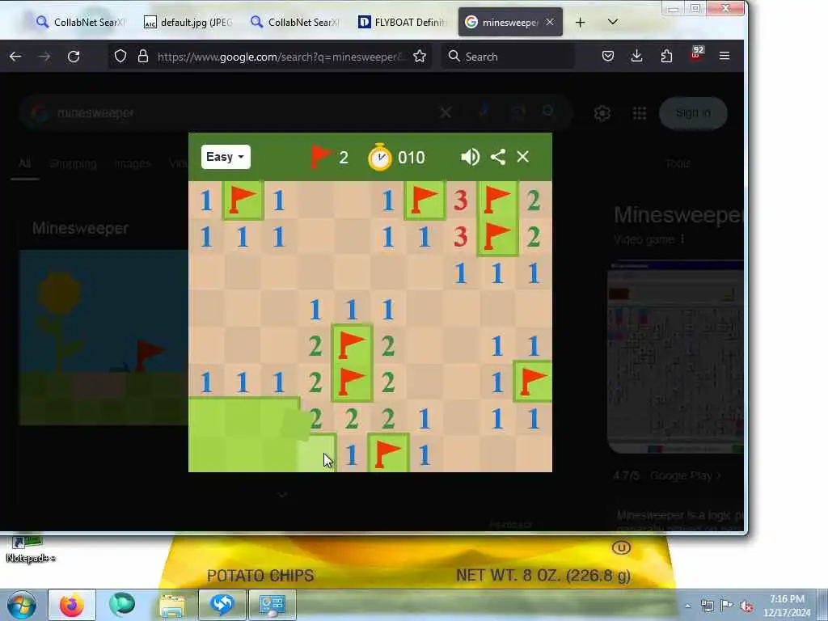This screenshot has height=621, width=828.
Task: Open the Downloads panel
Action: [x=637, y=56]
